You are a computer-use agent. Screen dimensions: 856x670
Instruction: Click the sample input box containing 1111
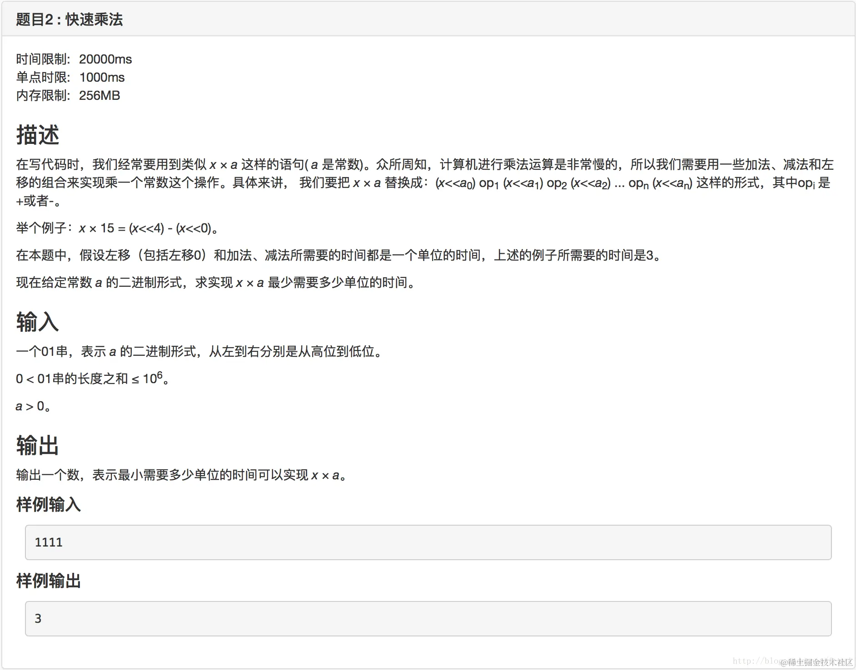pyautogui.click(x=428, y=542)
